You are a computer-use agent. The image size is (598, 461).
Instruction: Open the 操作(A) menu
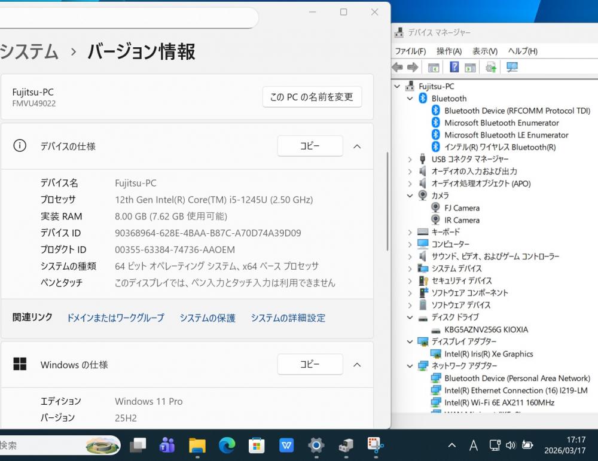(448, 51)
